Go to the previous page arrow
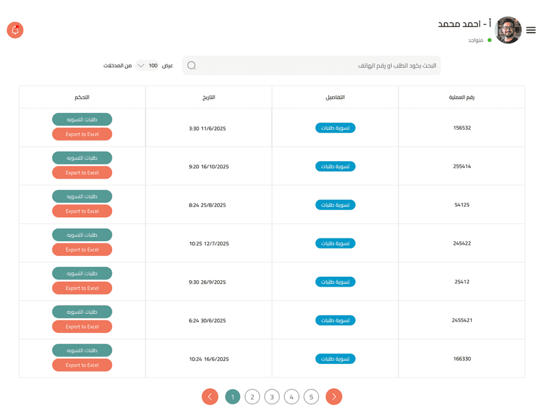The height and width of the screenshot is (413, 544). (210, 397)
